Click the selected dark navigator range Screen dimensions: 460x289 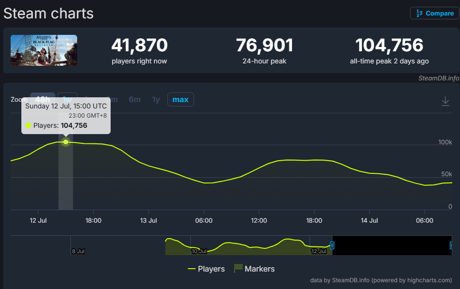pyautogui.click(x=392, y=245)
